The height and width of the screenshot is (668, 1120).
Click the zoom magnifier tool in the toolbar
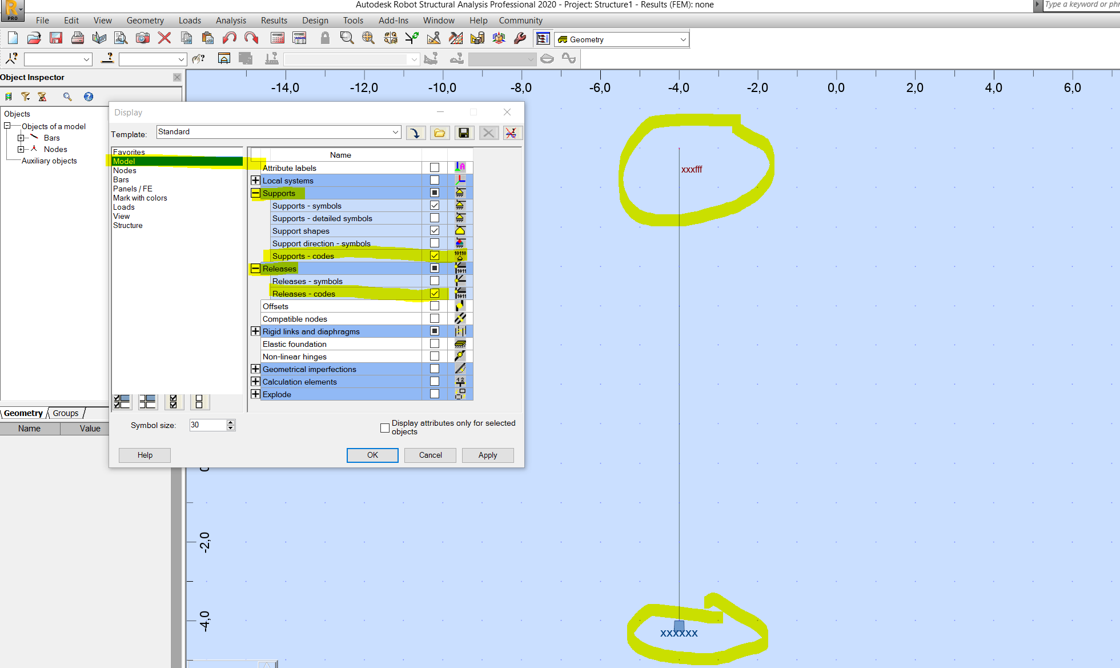coord(346,38)
